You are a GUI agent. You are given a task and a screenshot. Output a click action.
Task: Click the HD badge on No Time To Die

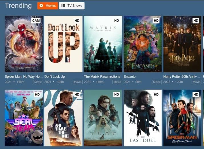[x=77, y=94]
